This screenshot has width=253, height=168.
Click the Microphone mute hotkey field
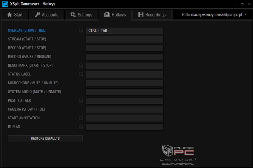124,83
